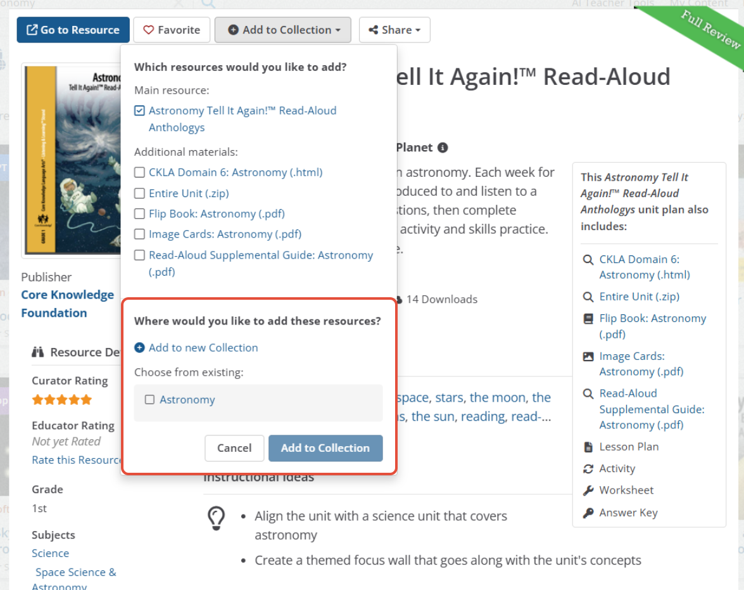Open the Science subject link

[x=50, y=553]
